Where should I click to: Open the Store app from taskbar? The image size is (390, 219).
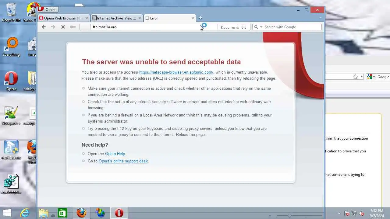62,213
